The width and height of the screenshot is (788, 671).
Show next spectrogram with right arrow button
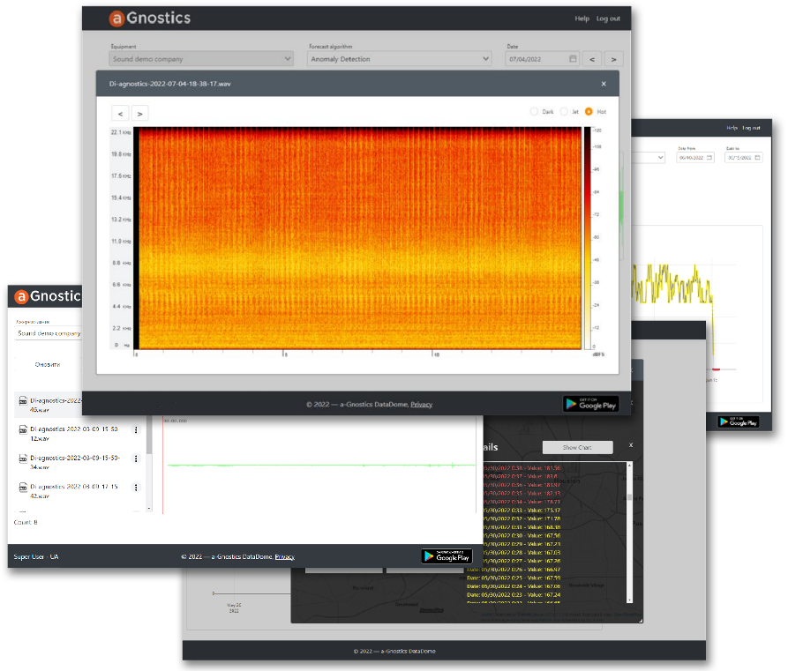pyautogui.click(x=139, y=113)
